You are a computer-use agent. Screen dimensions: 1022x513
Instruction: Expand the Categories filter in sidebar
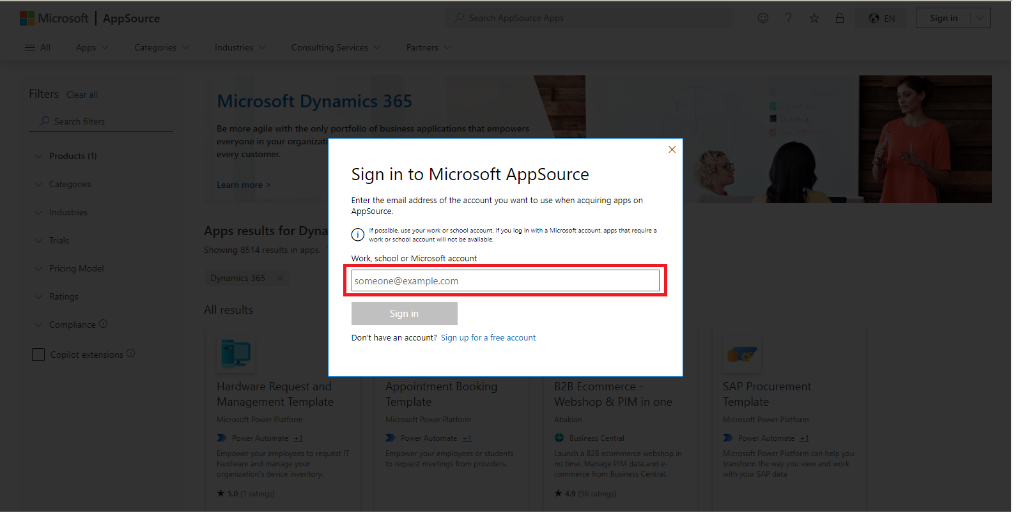click(63, 184)
